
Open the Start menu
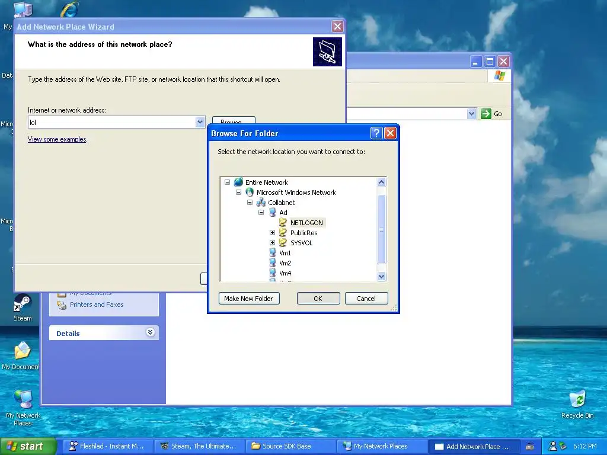click(x=28, y=446)
